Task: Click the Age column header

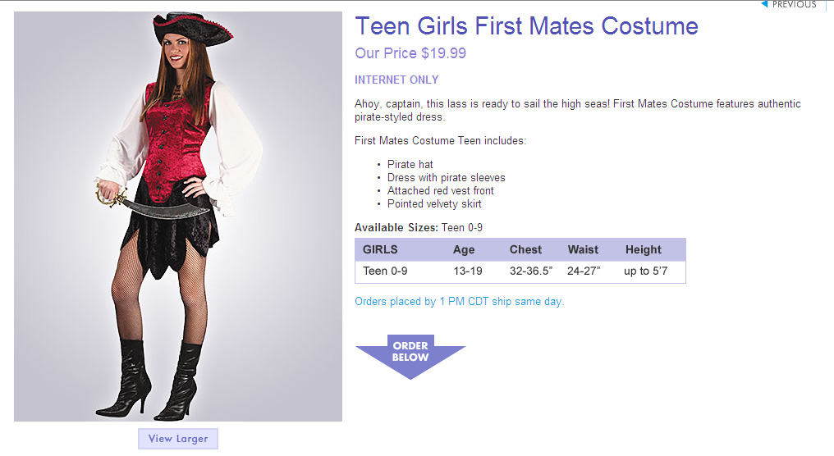Action: click(x=464, y=250)
